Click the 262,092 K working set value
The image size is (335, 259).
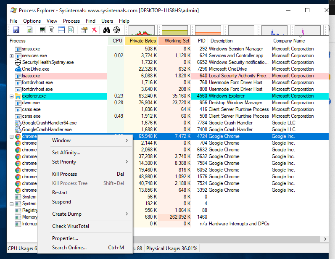coord(180,217)
